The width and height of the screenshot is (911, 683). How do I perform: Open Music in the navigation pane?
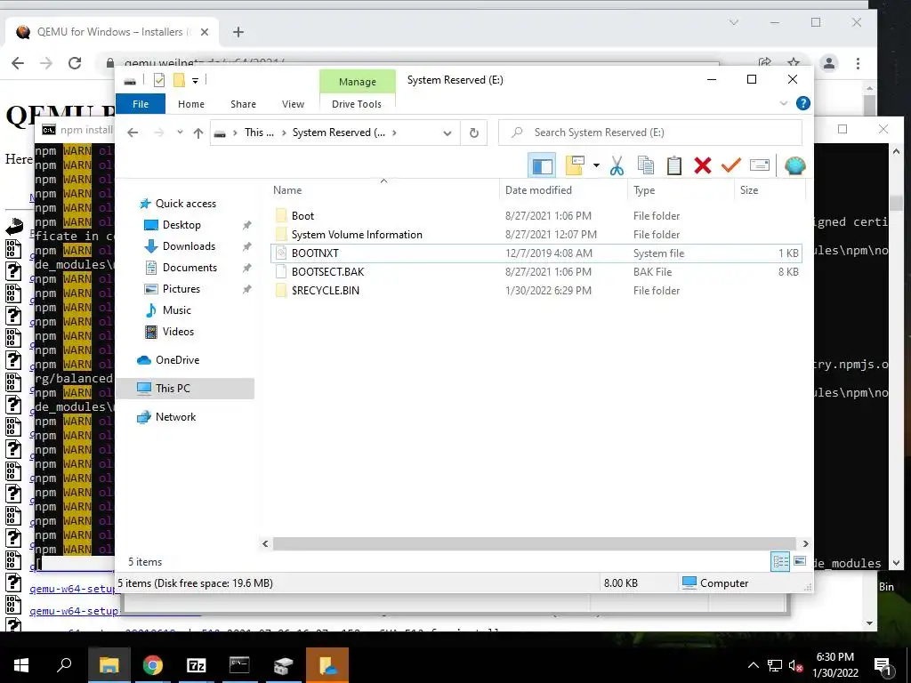(x=177, y=310)
